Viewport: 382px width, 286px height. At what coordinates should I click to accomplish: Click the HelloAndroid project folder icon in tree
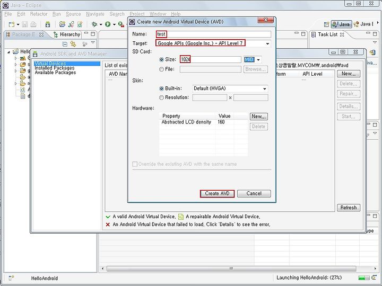pos(16,51)
